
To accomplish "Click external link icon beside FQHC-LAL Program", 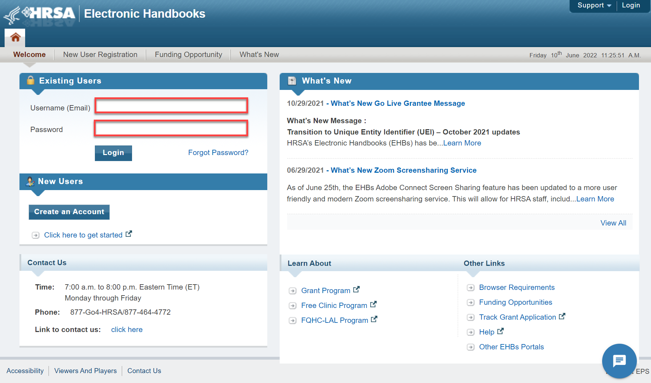I will [x=374, y=319].
